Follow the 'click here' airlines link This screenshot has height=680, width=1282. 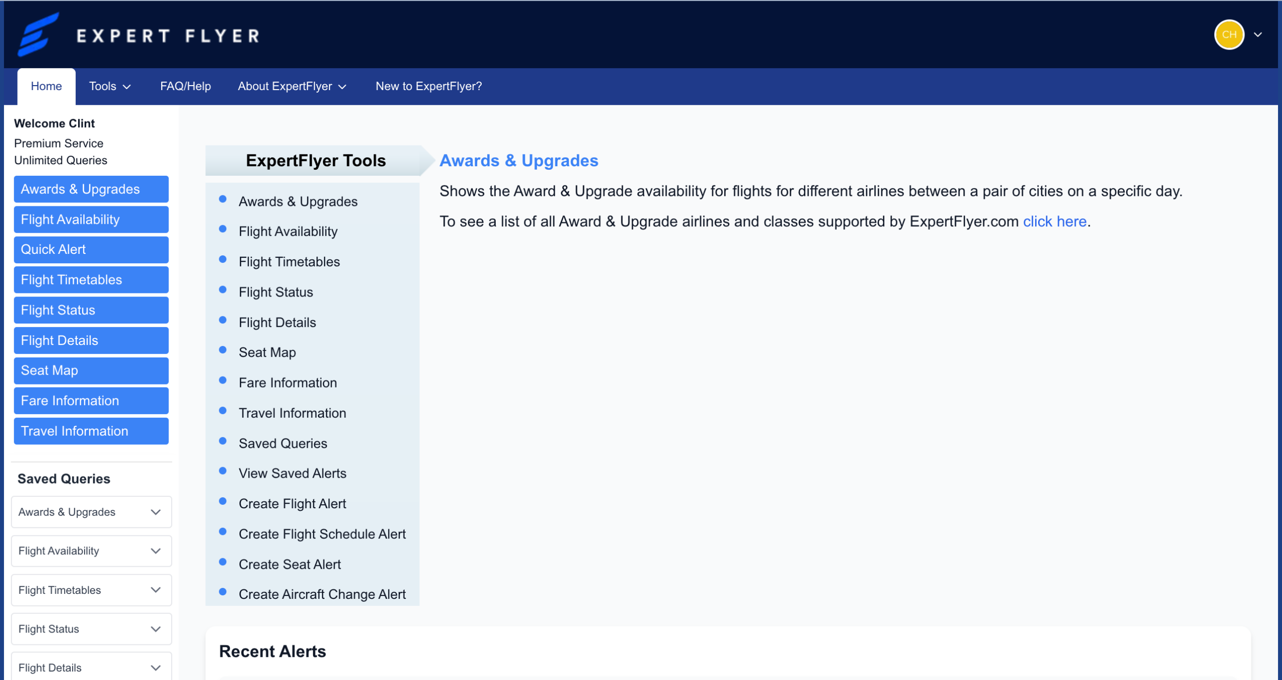1054,221
